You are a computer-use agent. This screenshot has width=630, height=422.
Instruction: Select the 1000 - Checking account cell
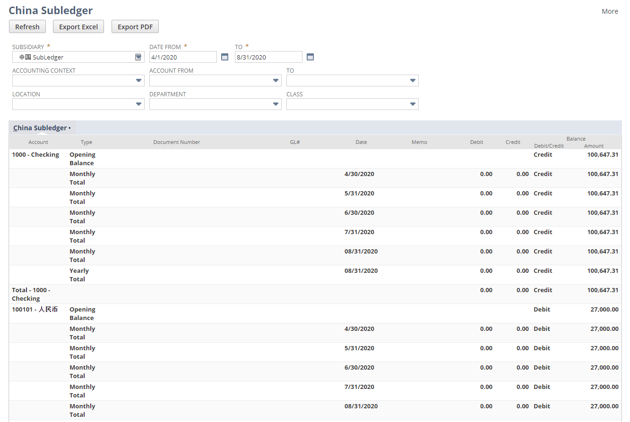tap(35, 155)
